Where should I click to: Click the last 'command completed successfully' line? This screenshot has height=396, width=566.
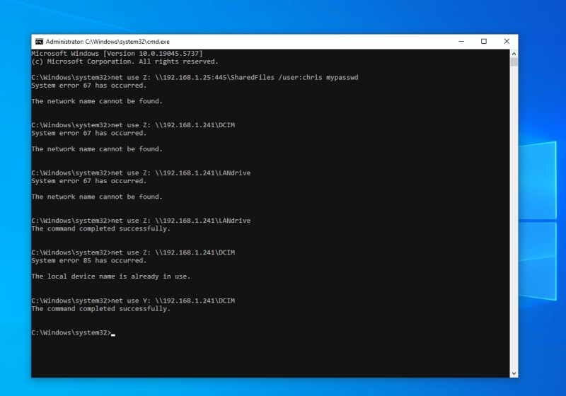click(100, 309)
